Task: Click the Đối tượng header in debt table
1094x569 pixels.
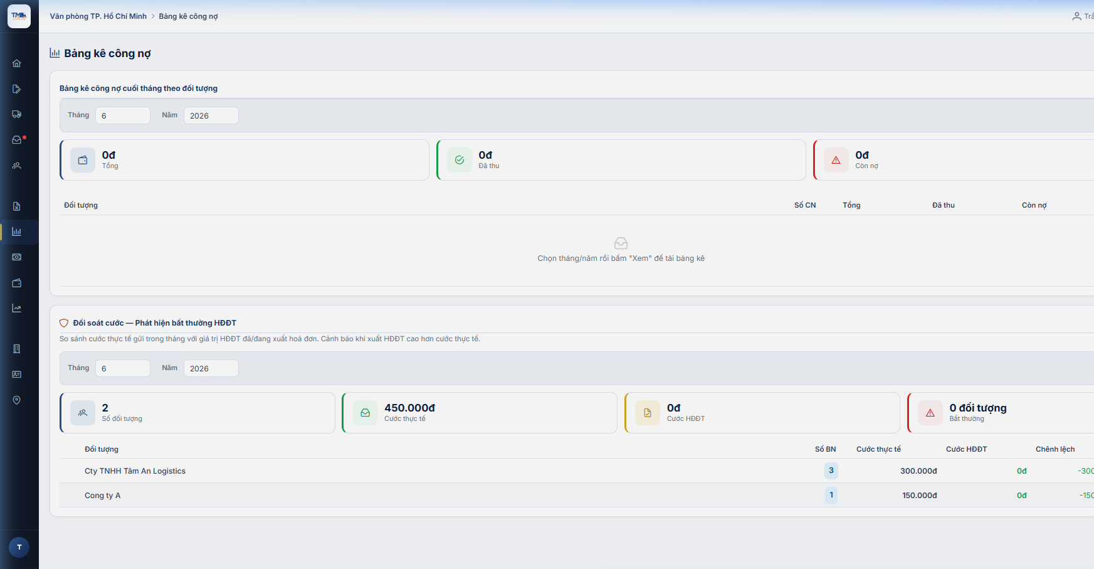Action: tap(81, 205)
